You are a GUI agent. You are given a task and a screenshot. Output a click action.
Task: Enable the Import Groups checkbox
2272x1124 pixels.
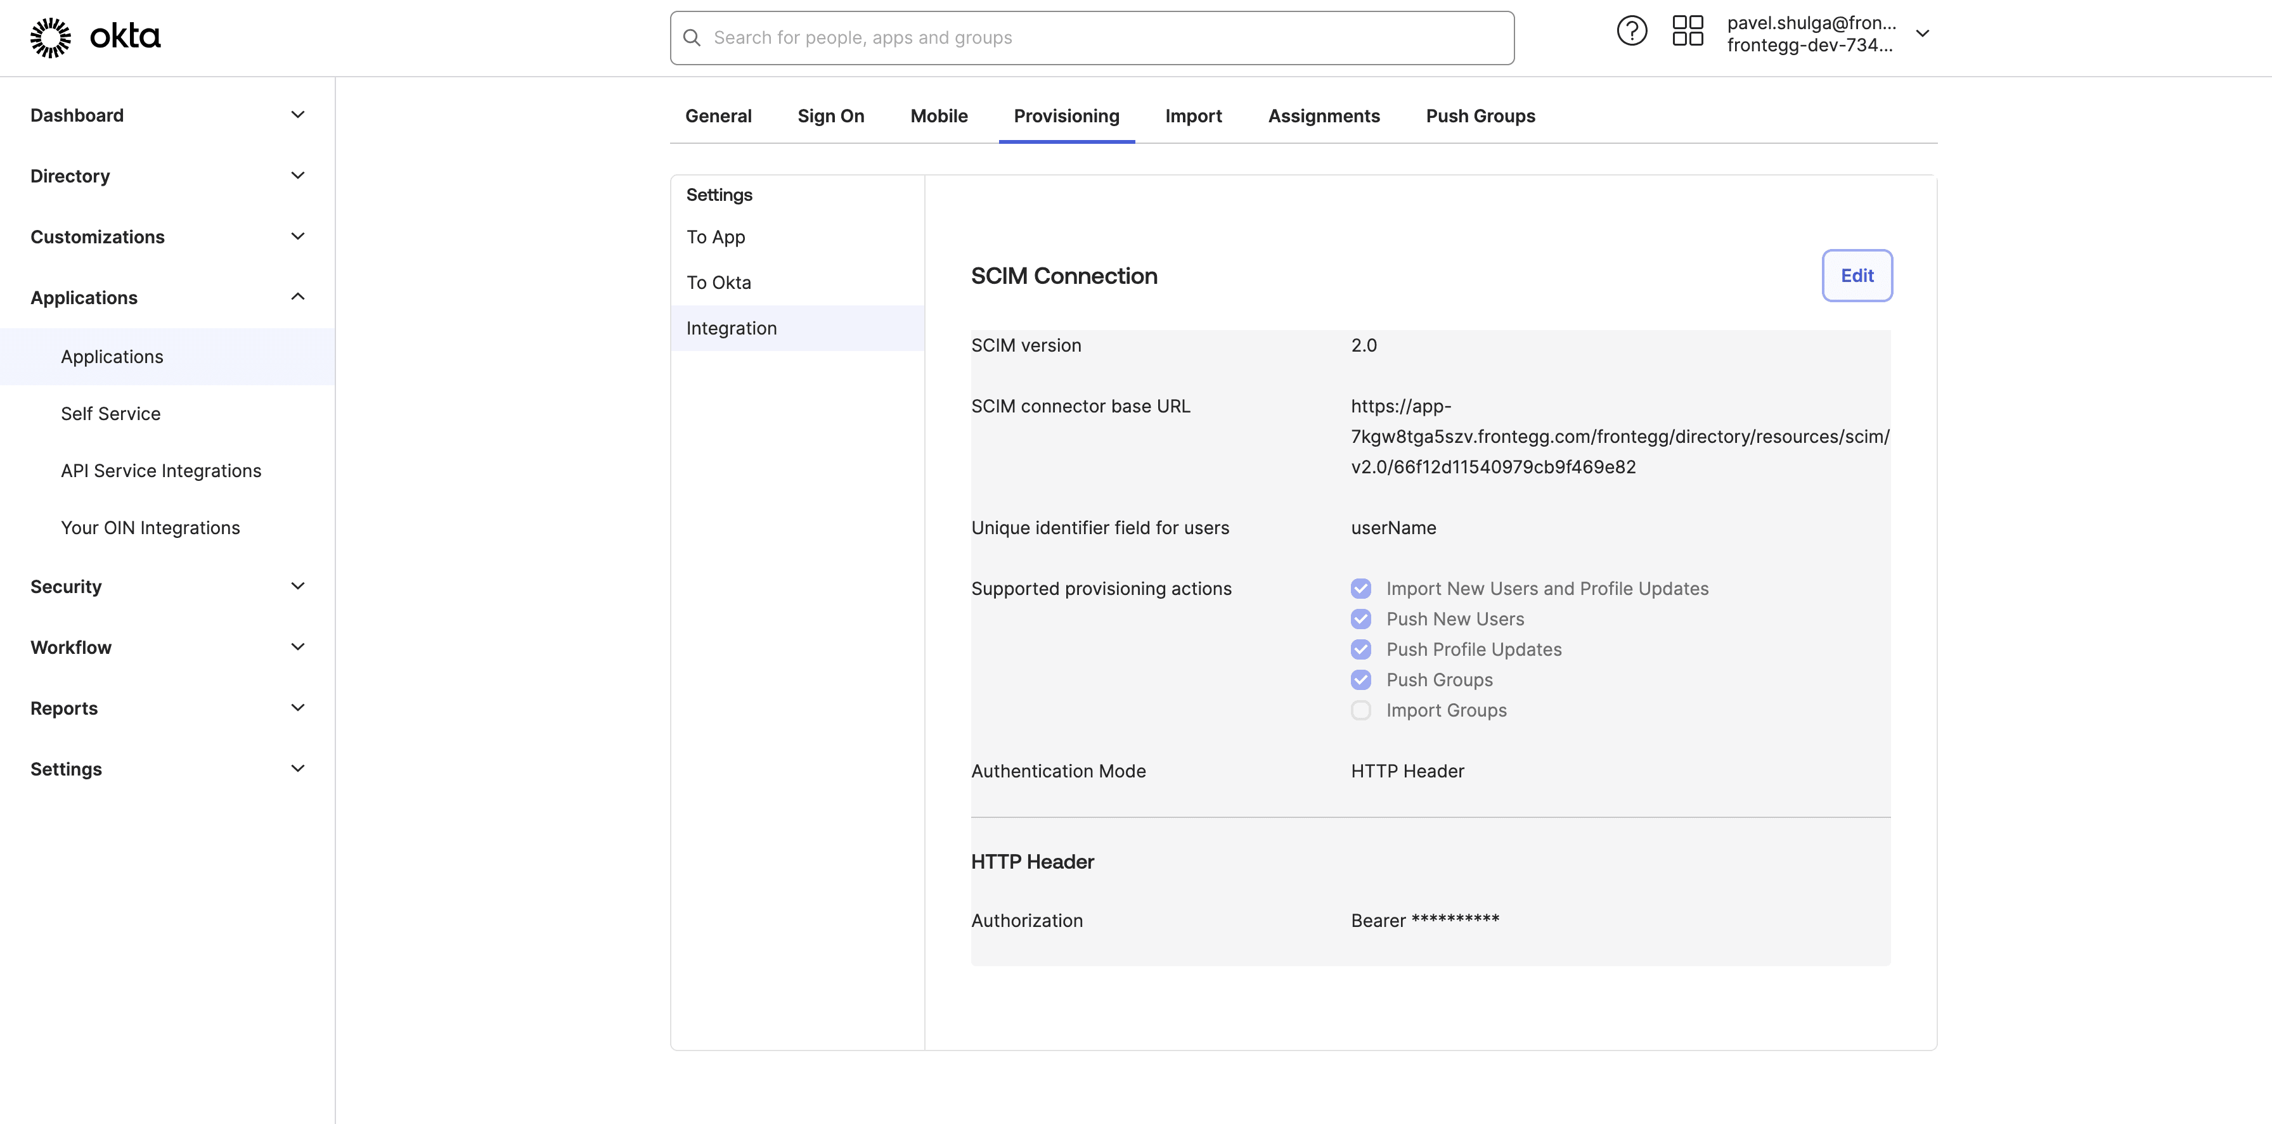pyautogui.click(x=1361, y=710)
